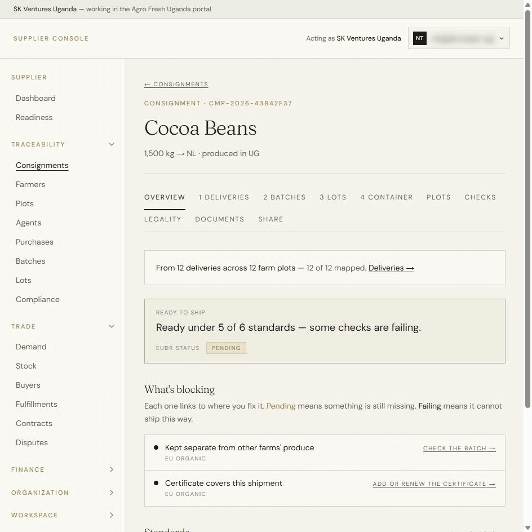The image size is (532, 532).
Task: Open Fulfillments in sidebar
Action: [37, 405]
